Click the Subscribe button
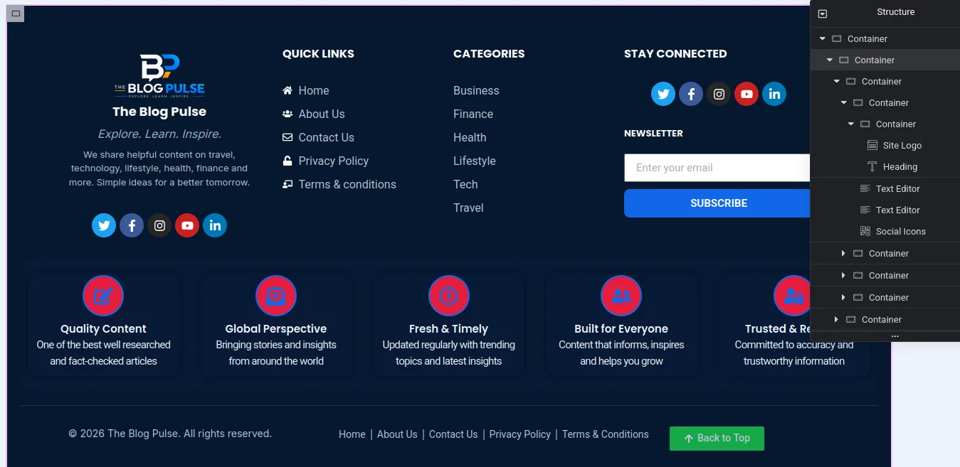Image resolution: width=960 pixels, height=467 pixels. 717,203
